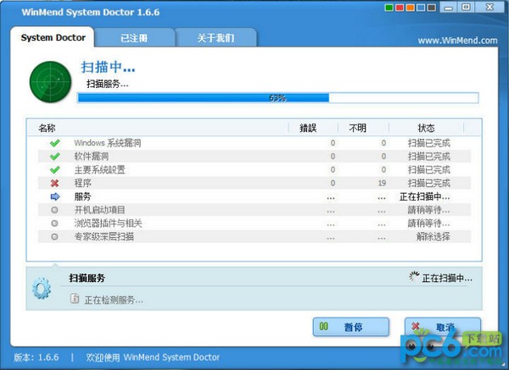Click the 解除选择 status text
Viewport: 509px width, 370px height.
point(433,237)
